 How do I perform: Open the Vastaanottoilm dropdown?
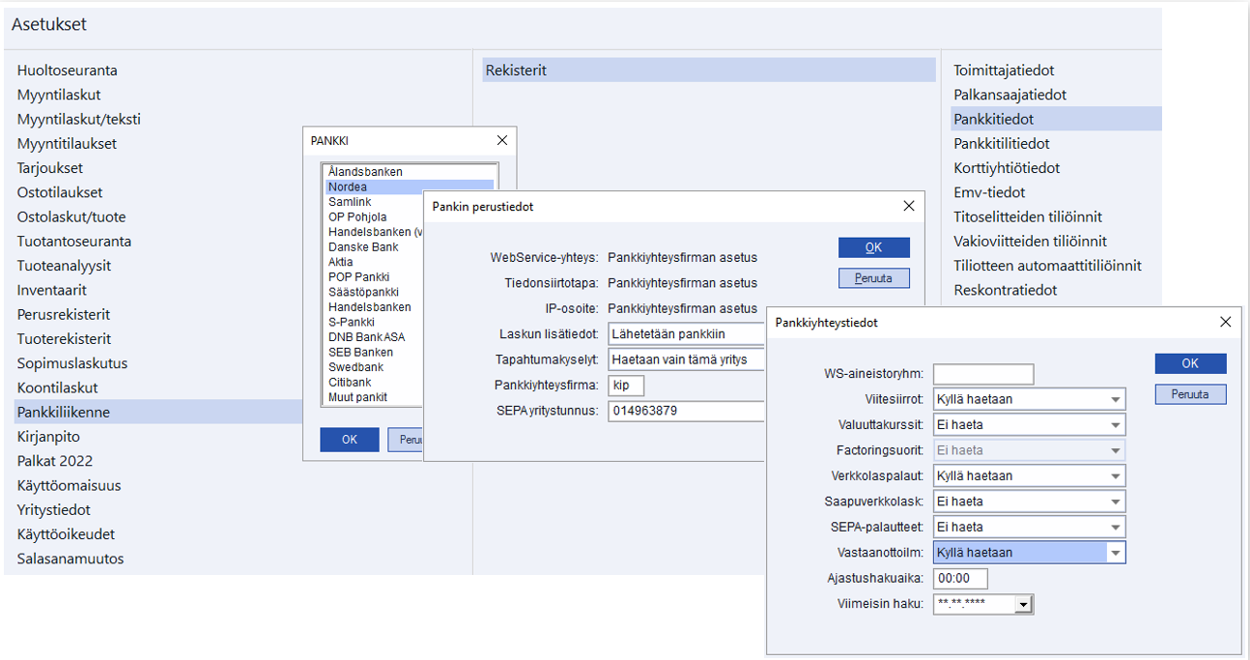1116,553
